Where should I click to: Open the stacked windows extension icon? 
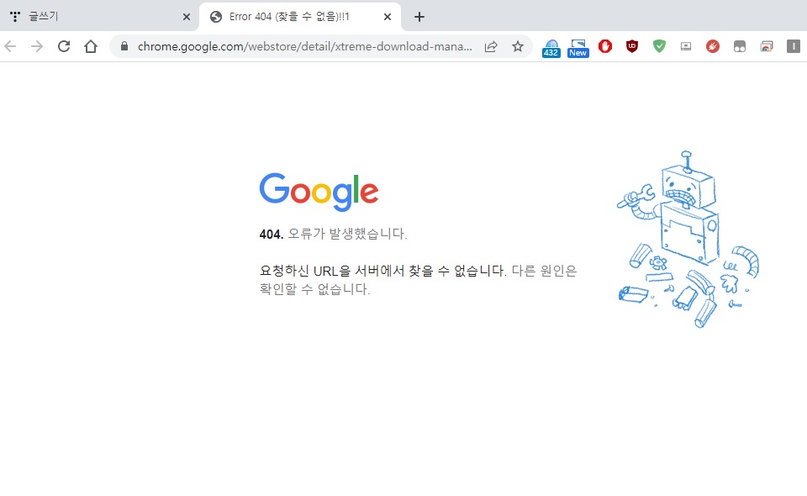point(767,47)
